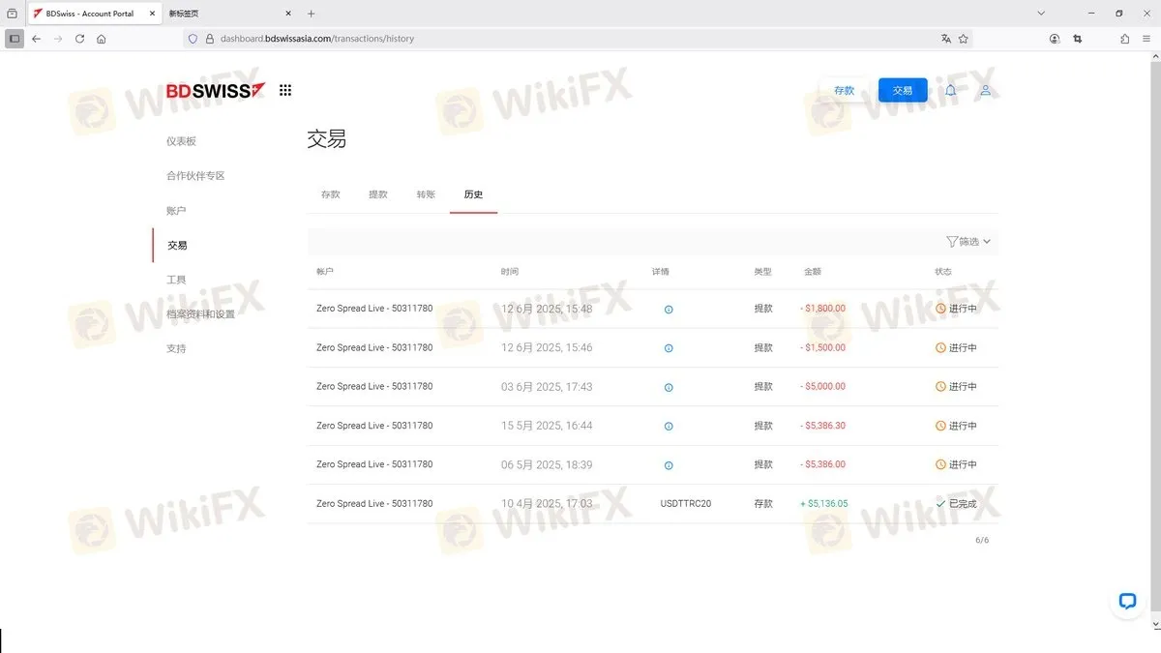The image size is (1161, 653).
Task: Open the notifications bell
Action: point(950,90)
